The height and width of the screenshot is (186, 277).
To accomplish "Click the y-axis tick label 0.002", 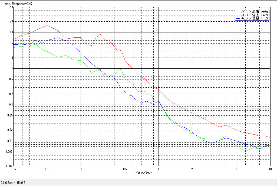I will click(x=9, y=166).
